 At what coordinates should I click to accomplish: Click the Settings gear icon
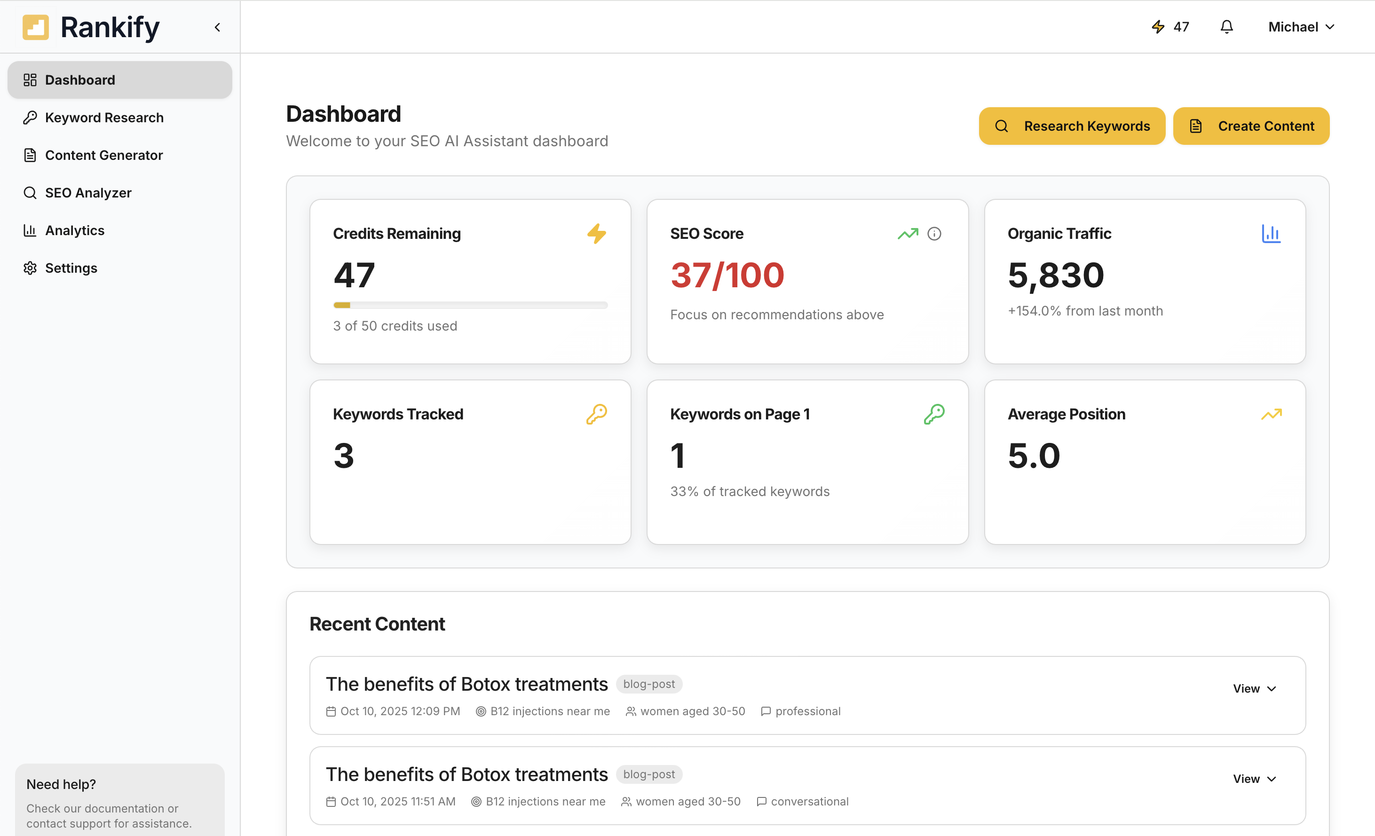30,268
